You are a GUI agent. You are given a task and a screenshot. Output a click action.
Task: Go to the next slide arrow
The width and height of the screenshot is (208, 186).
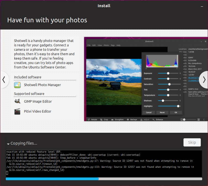(204, 79)
